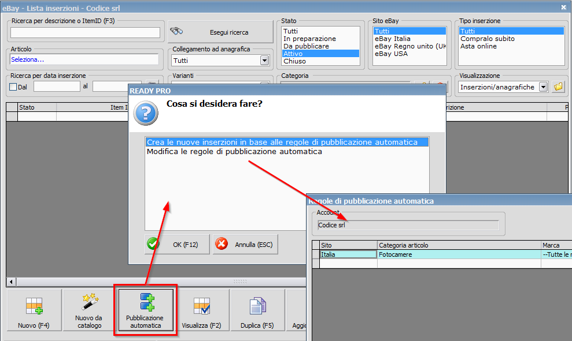Click the description or ItemID search field
The width and height of the screenshot is (572, 341).
pyautogui.click(x=86, y=32)
